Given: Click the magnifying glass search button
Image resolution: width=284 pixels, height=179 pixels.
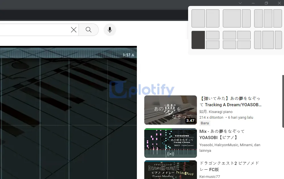Looking at the screenshot, I should click(x=89, y=30).
